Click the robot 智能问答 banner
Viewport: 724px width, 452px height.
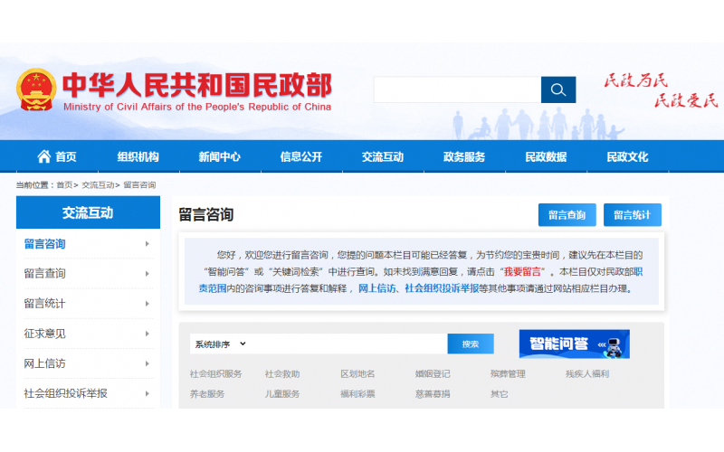click(x=574, y=344)
